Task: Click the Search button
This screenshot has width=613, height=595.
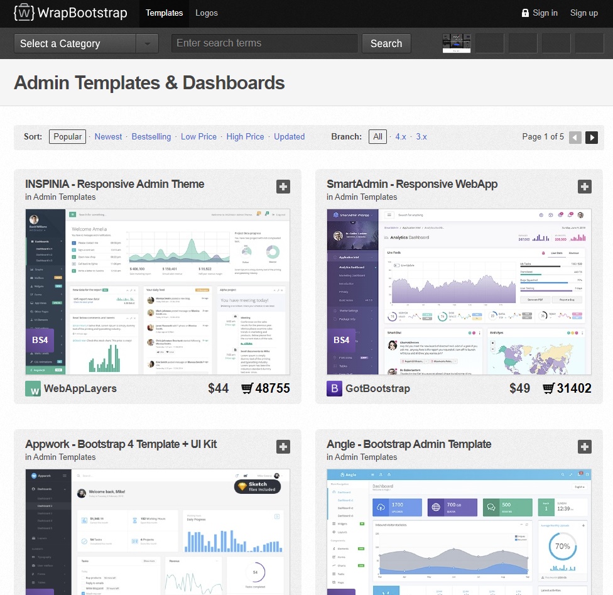Action: [x=386, y=43]
